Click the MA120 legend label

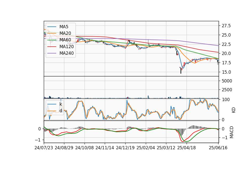(x=67, y=47)
